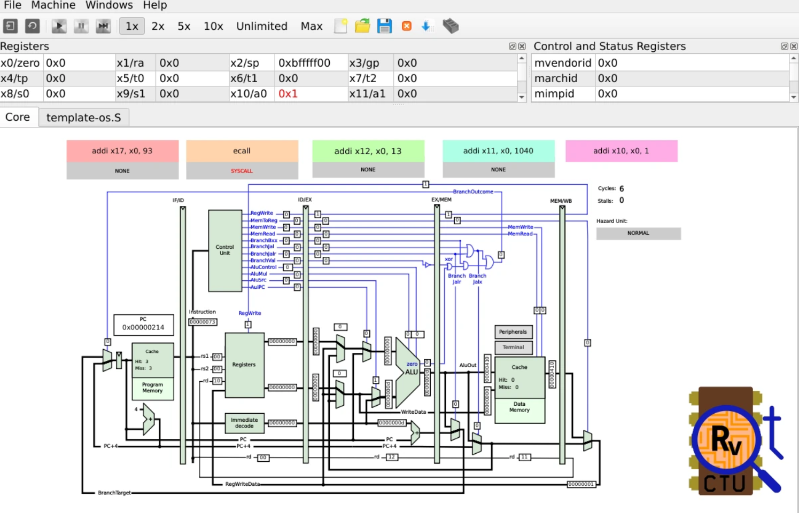The image size is (799, 513).
Task: Float the Registers panel via undock icon
Action: [x=513, y=46]
